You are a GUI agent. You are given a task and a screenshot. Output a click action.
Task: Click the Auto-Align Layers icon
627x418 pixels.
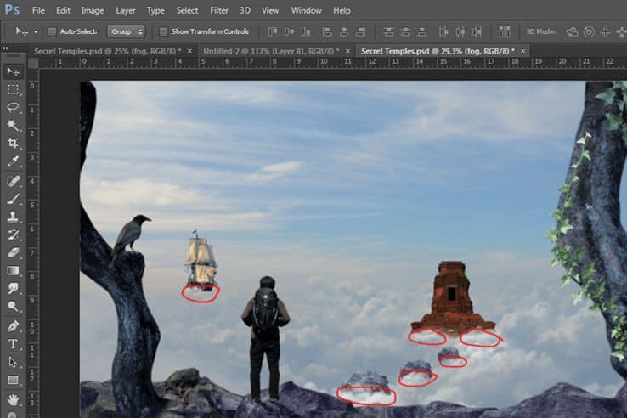click(x=505, y=31)
